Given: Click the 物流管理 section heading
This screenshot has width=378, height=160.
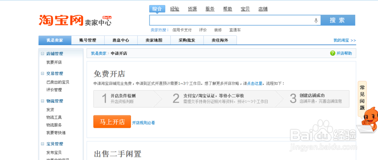Looking at the screenshot, I should point(55,101).
